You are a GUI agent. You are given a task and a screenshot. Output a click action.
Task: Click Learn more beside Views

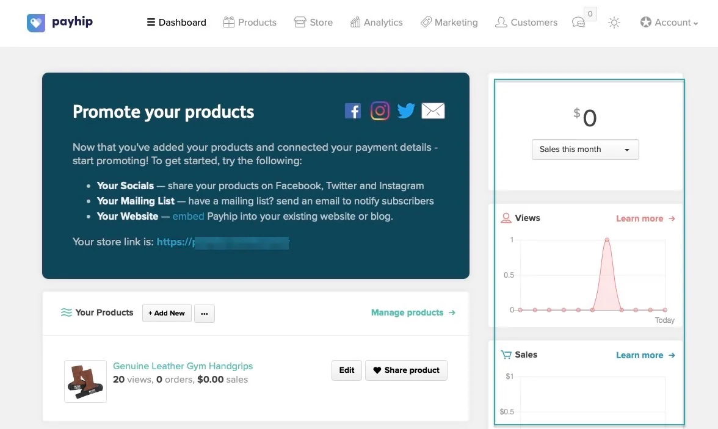pos(646,219)
